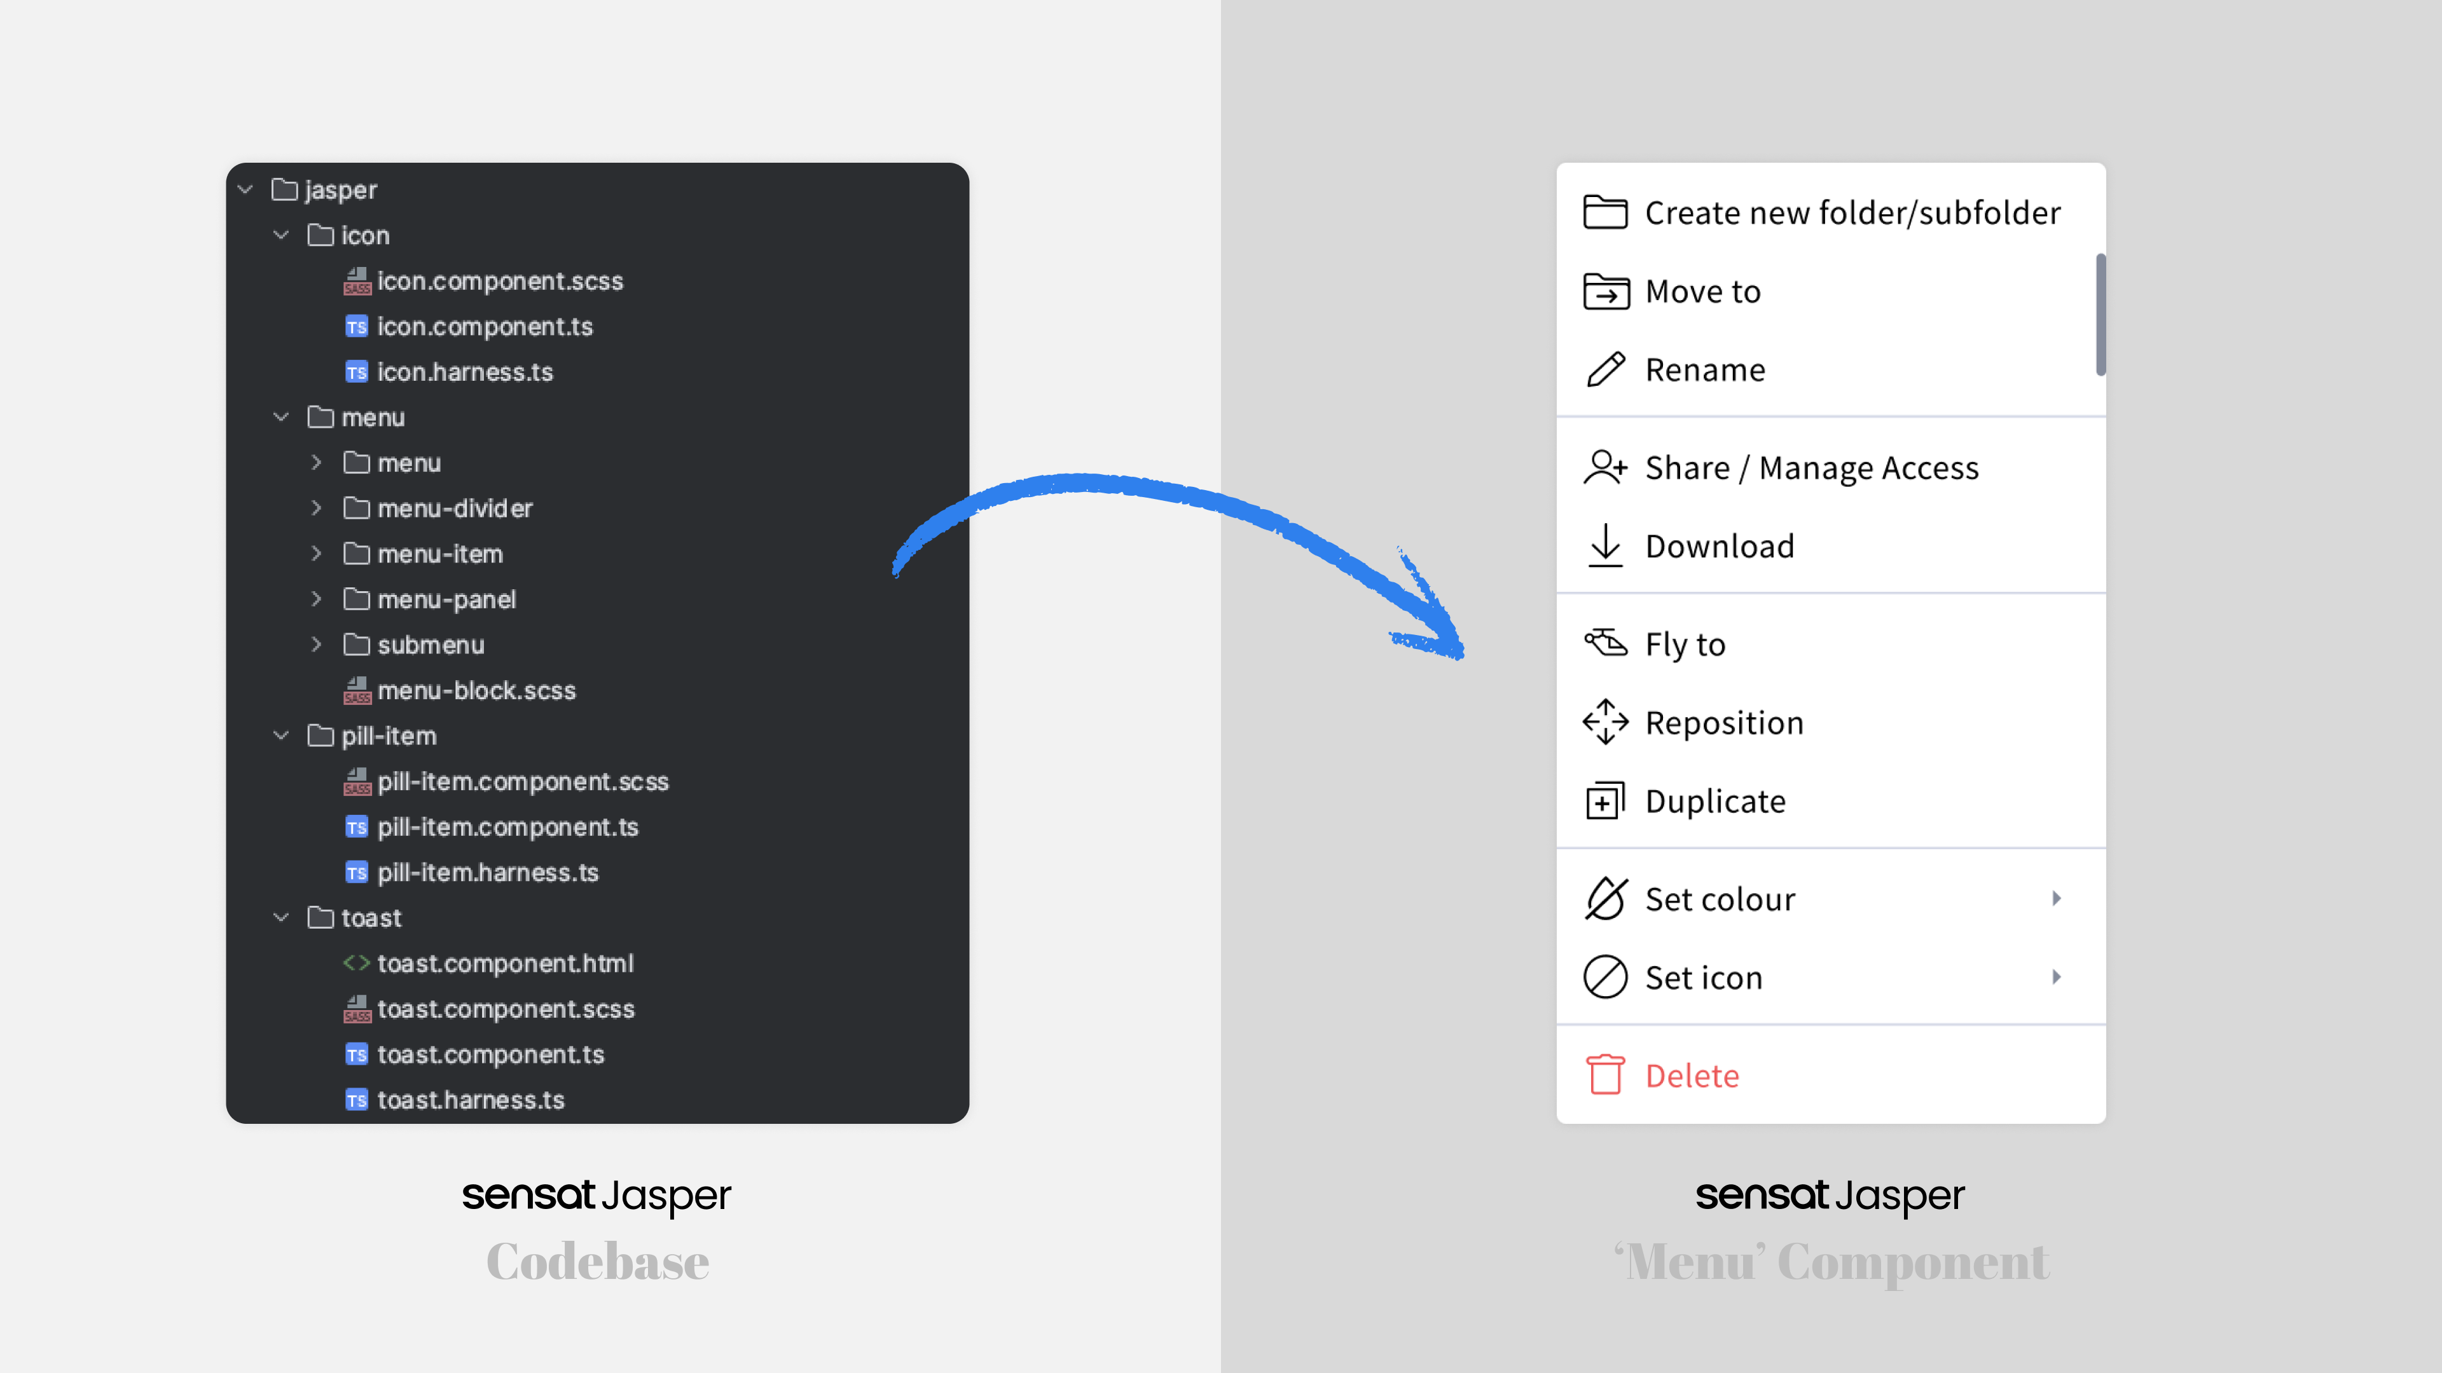Click the Reposition four-arrow icon
The height and width of the screenshot is (1373, 2442).
(x=1605, y=722)
